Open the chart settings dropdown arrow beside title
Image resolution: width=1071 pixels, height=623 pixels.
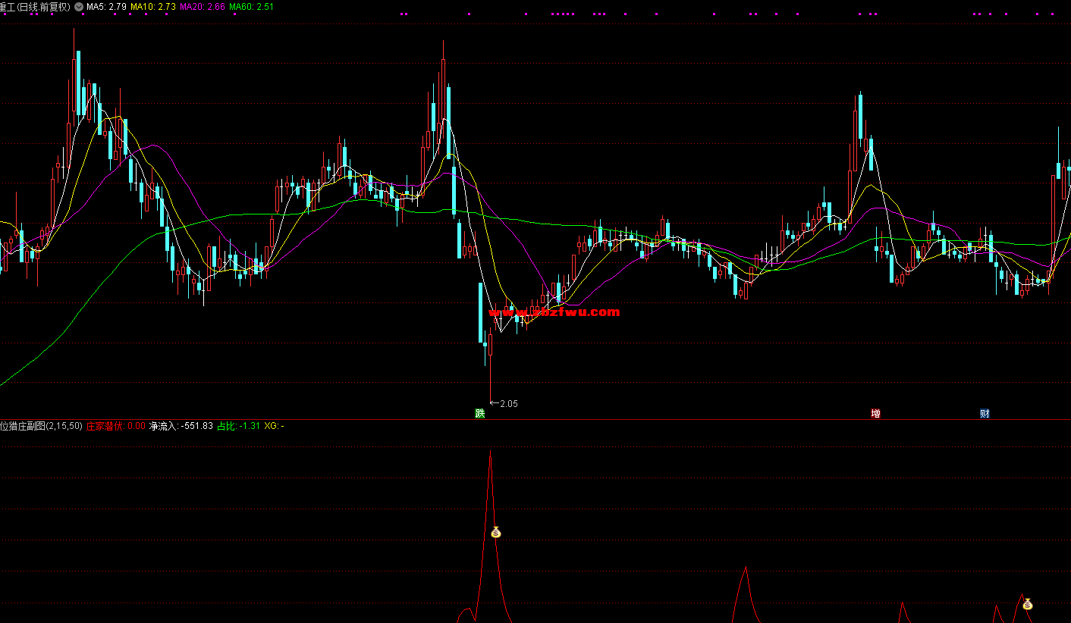tap(79, 7)
